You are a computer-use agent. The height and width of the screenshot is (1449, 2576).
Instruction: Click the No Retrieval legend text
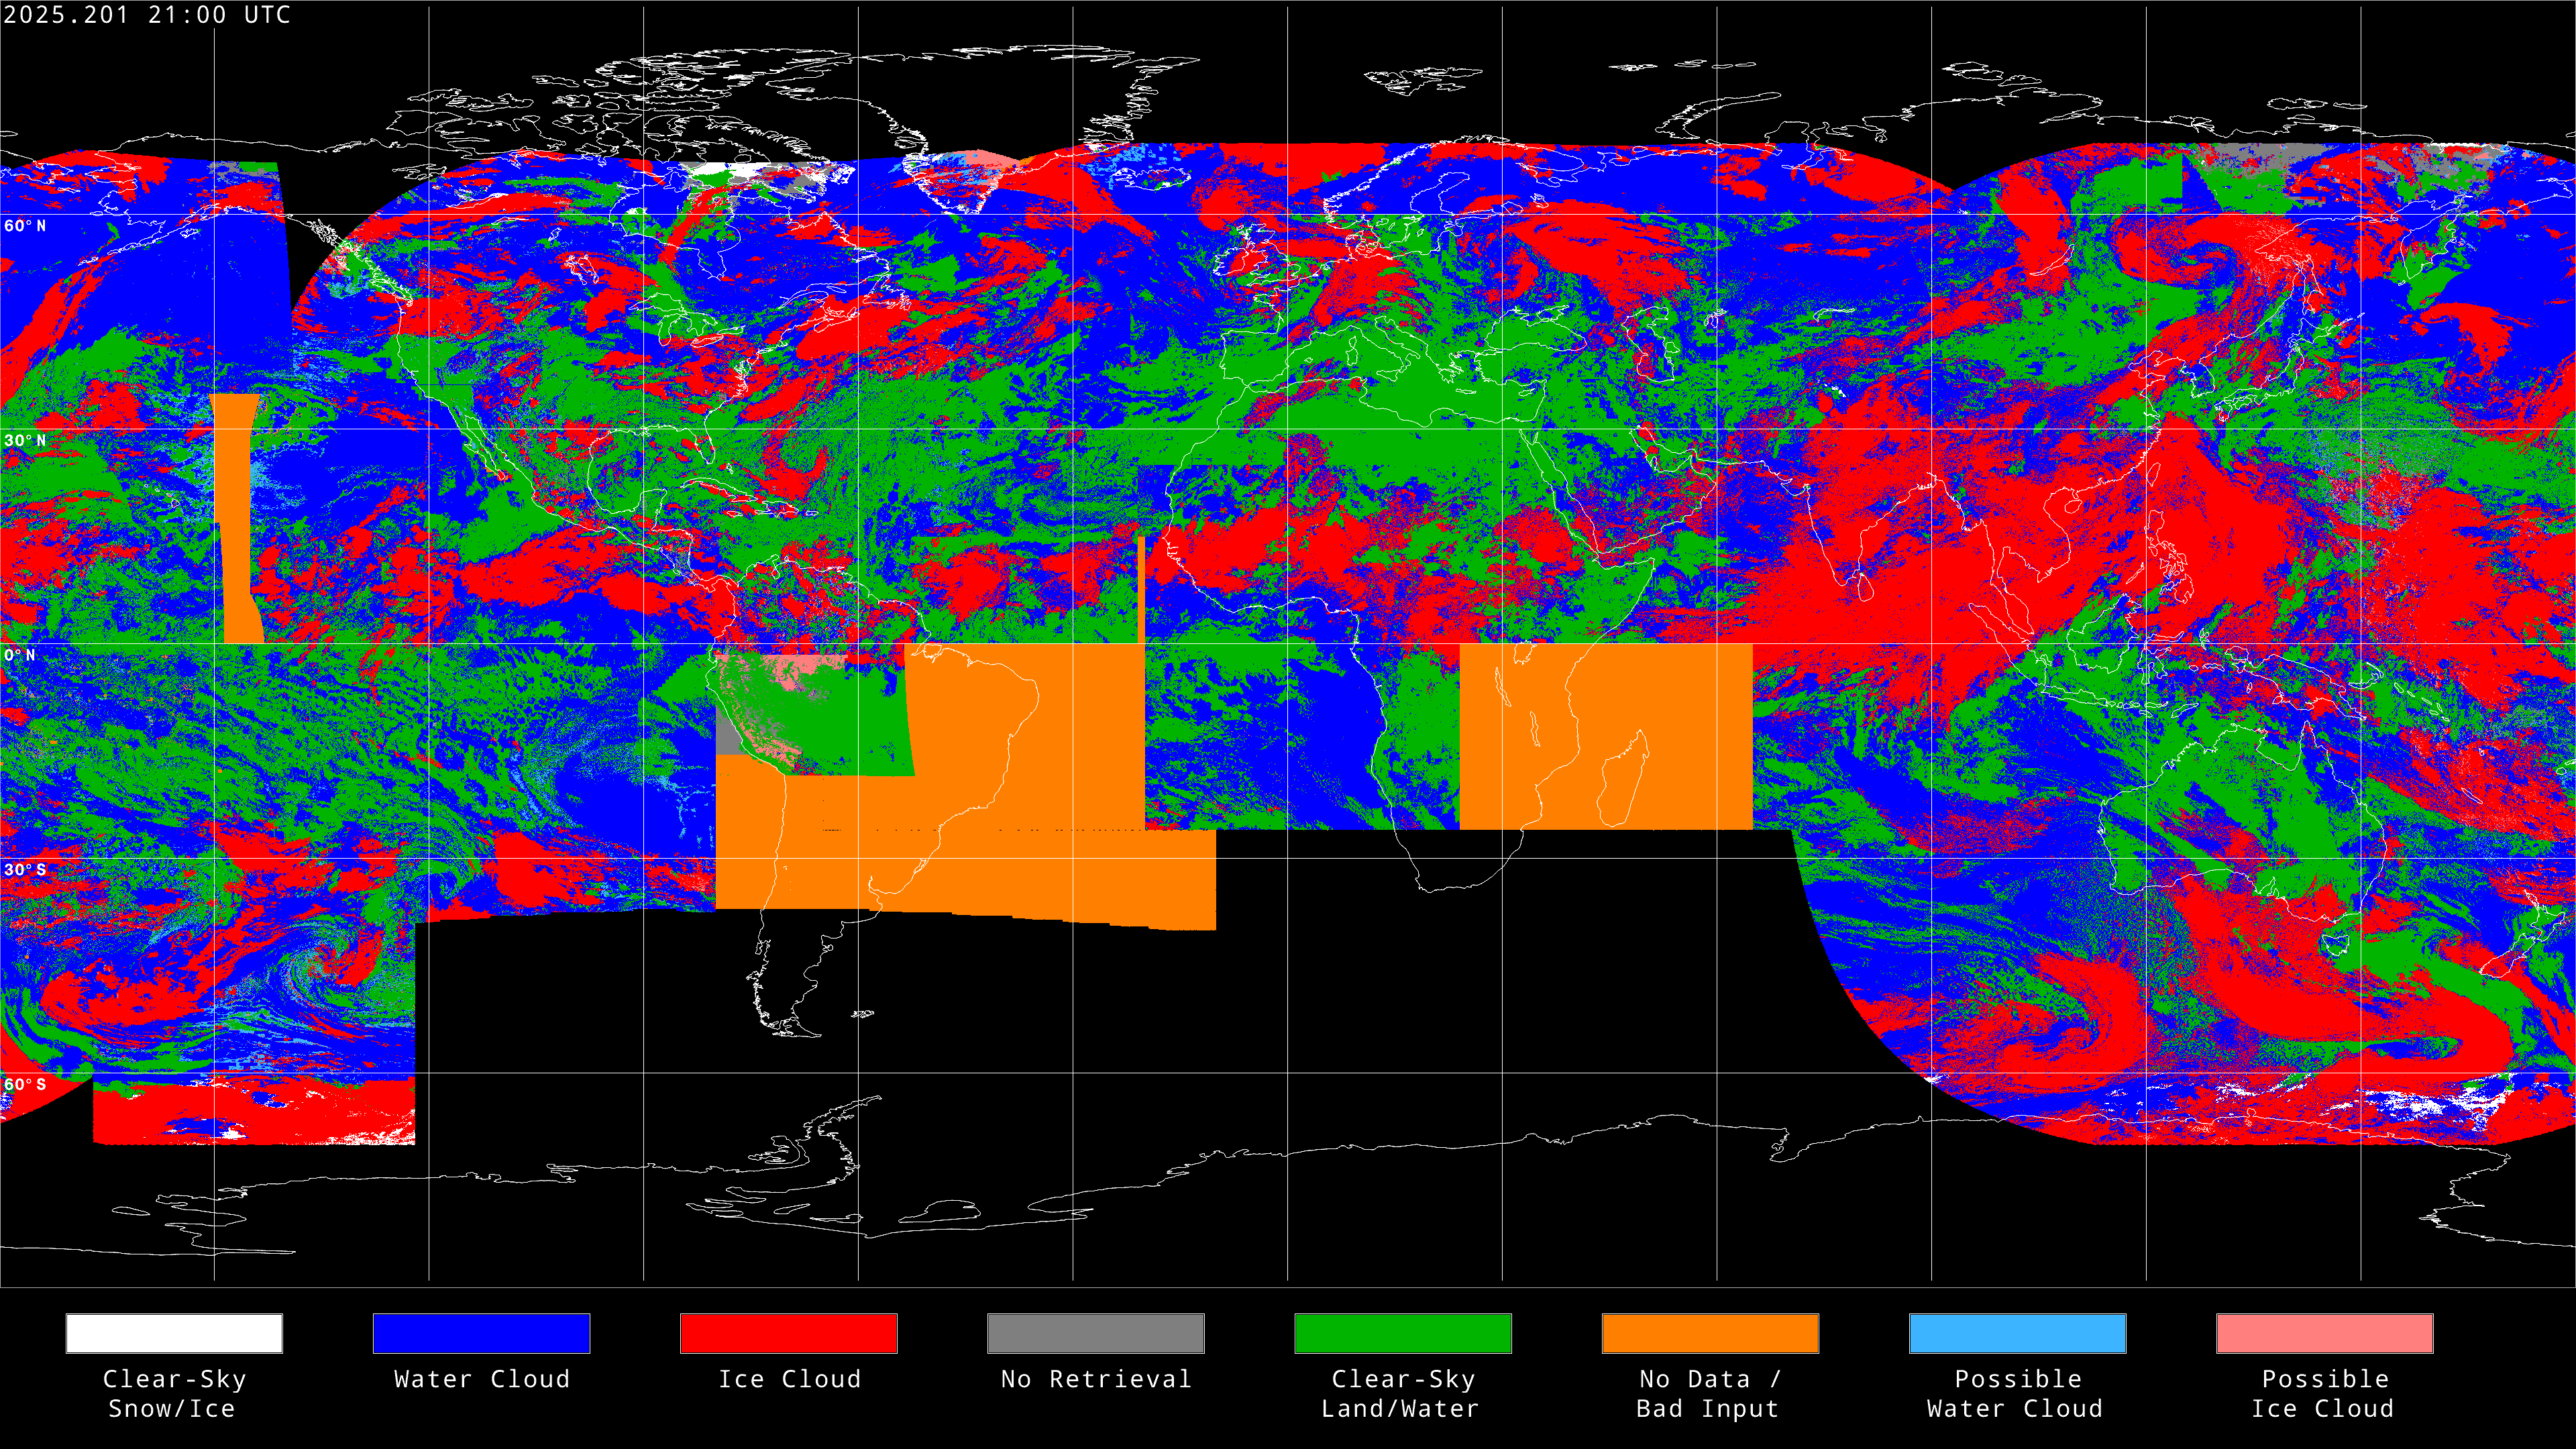[1095, 1380]
